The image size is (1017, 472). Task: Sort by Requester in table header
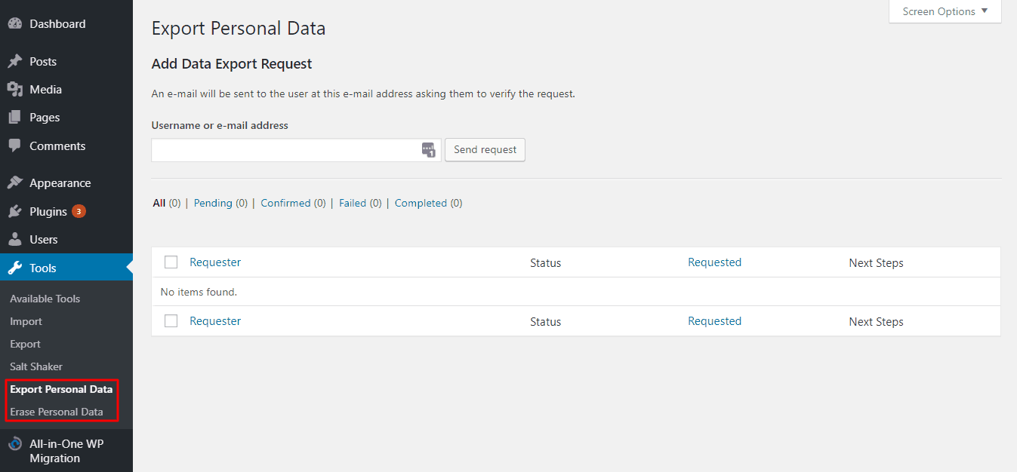click(215, 262)
